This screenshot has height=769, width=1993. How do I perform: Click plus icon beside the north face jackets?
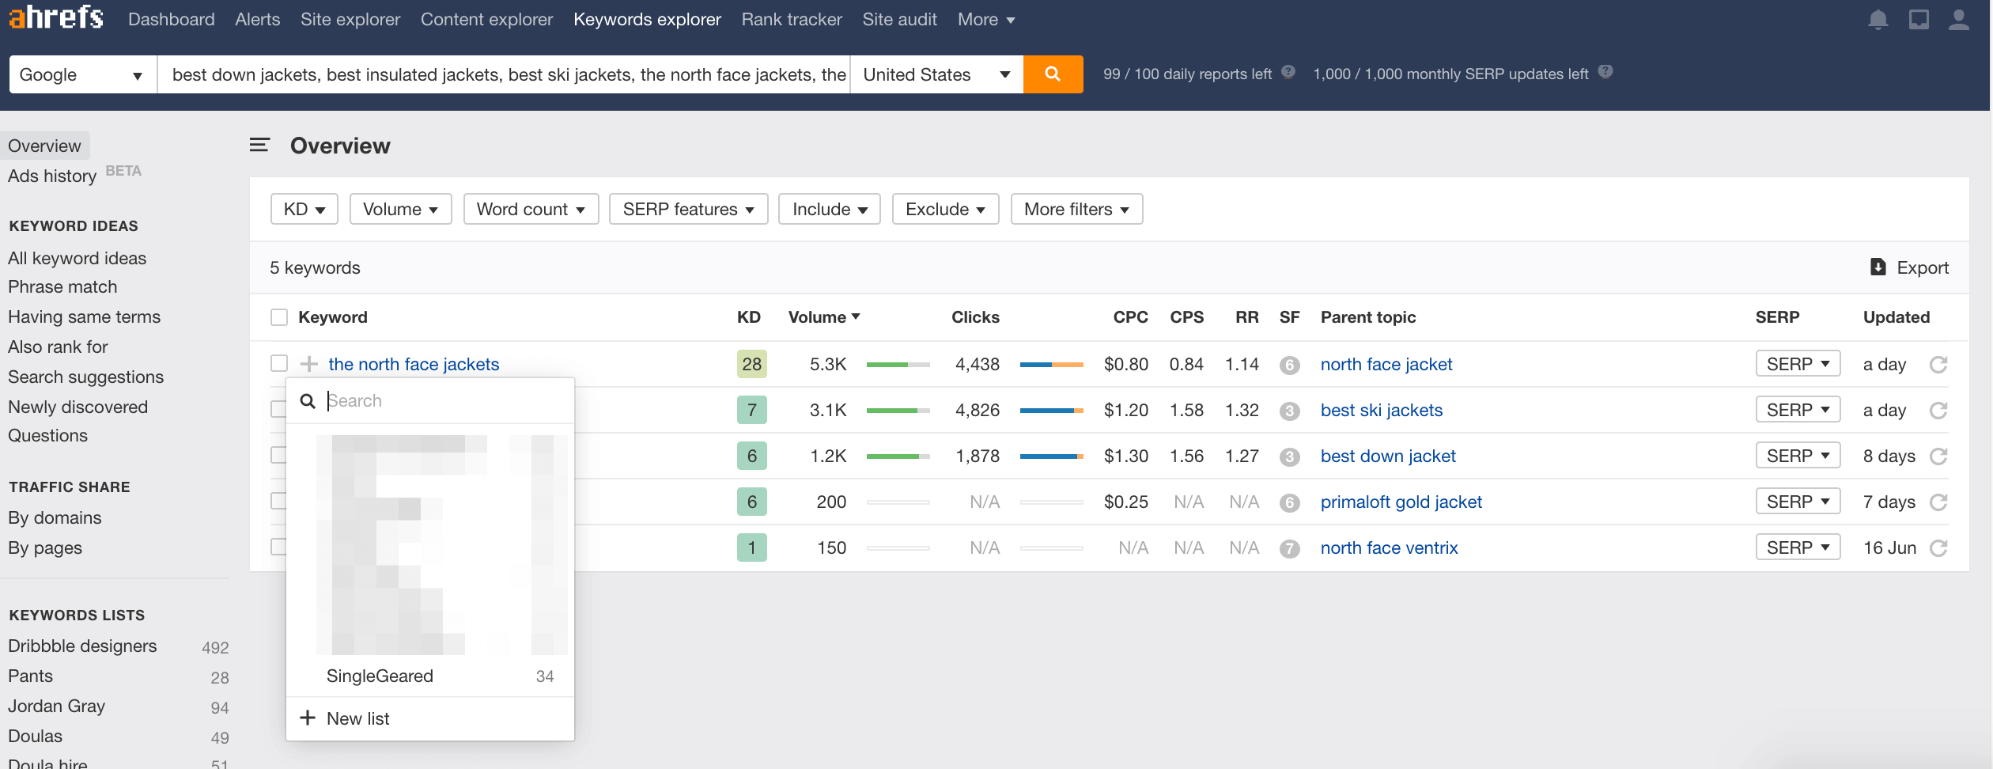tap(309, 364)
